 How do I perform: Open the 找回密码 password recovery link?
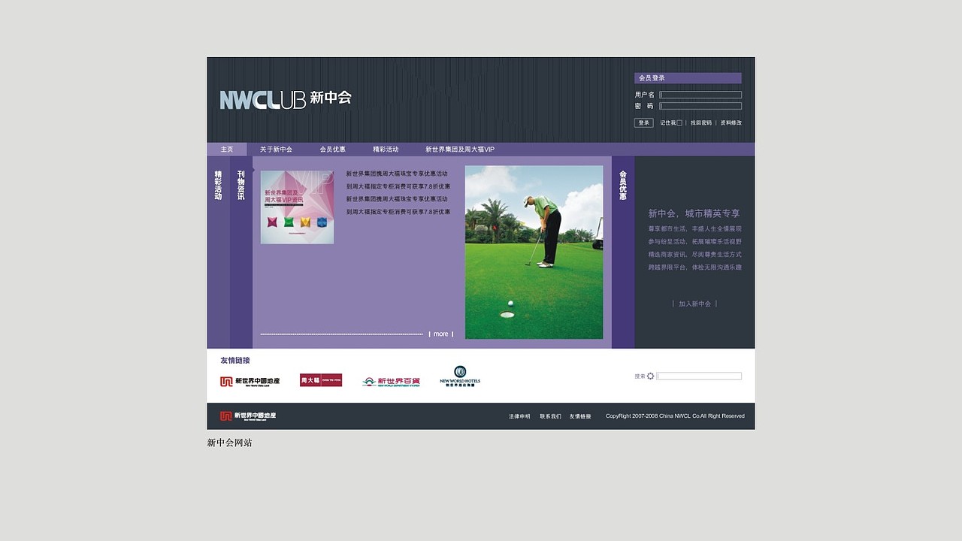[701, 122]
